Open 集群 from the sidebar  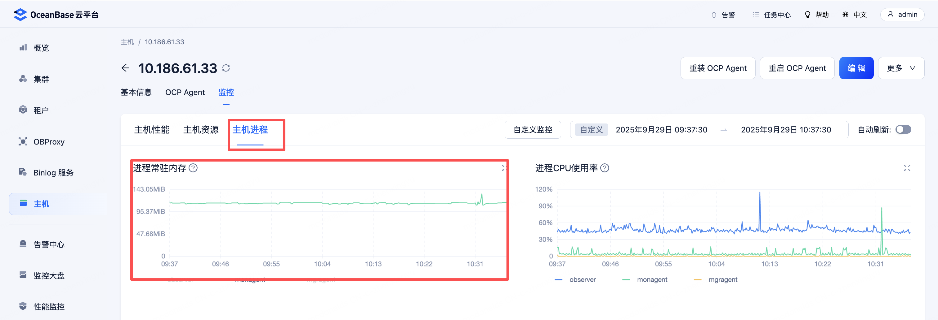(x=41, y=79)
